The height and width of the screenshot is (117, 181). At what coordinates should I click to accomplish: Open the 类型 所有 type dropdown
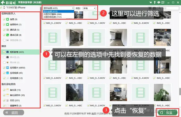(x=89, y=8)
